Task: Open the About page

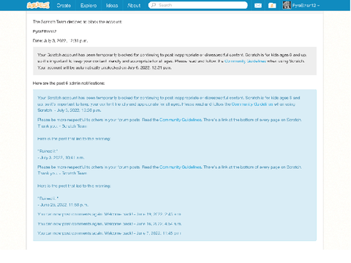Action: pos(134,5)
